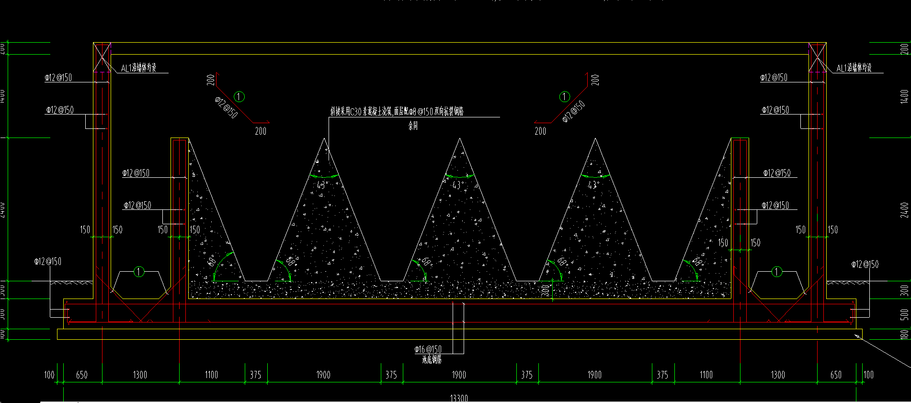Click the Φ12@150 label at far bottom-left ground

(48, 262)
